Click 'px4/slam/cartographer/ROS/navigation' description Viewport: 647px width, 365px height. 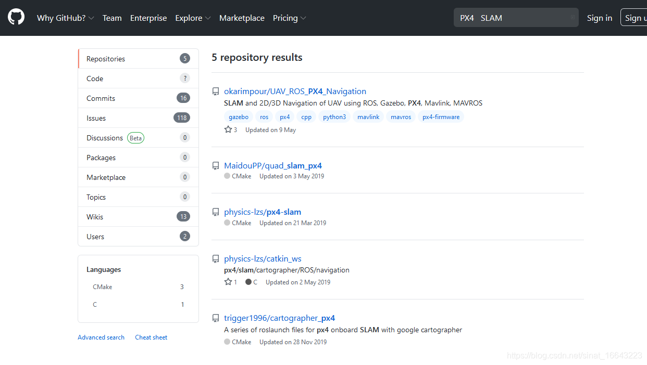coord(287,270)
